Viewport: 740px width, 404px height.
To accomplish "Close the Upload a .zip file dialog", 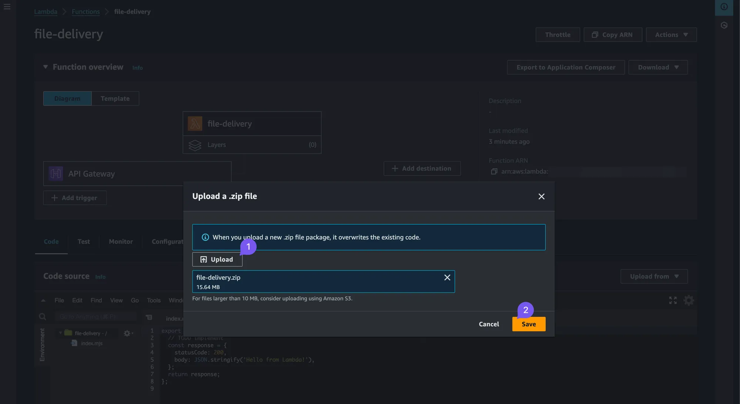I will 541,197.
